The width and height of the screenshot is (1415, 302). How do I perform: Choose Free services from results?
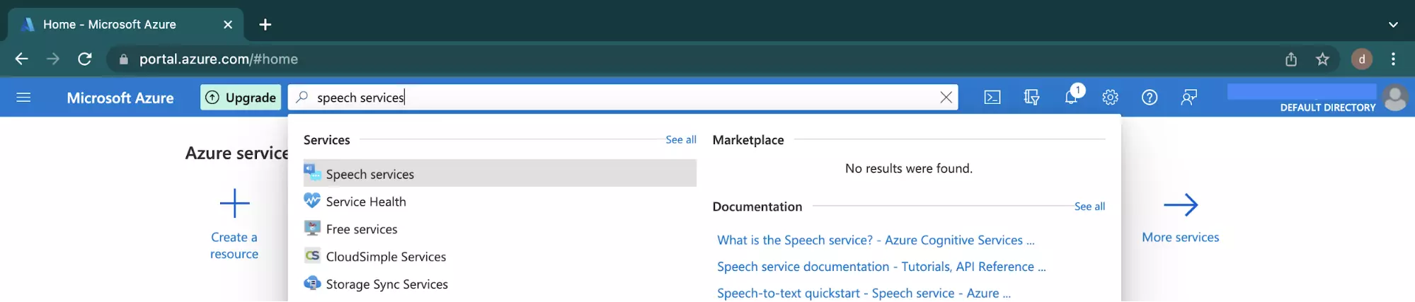pos(500,229)
